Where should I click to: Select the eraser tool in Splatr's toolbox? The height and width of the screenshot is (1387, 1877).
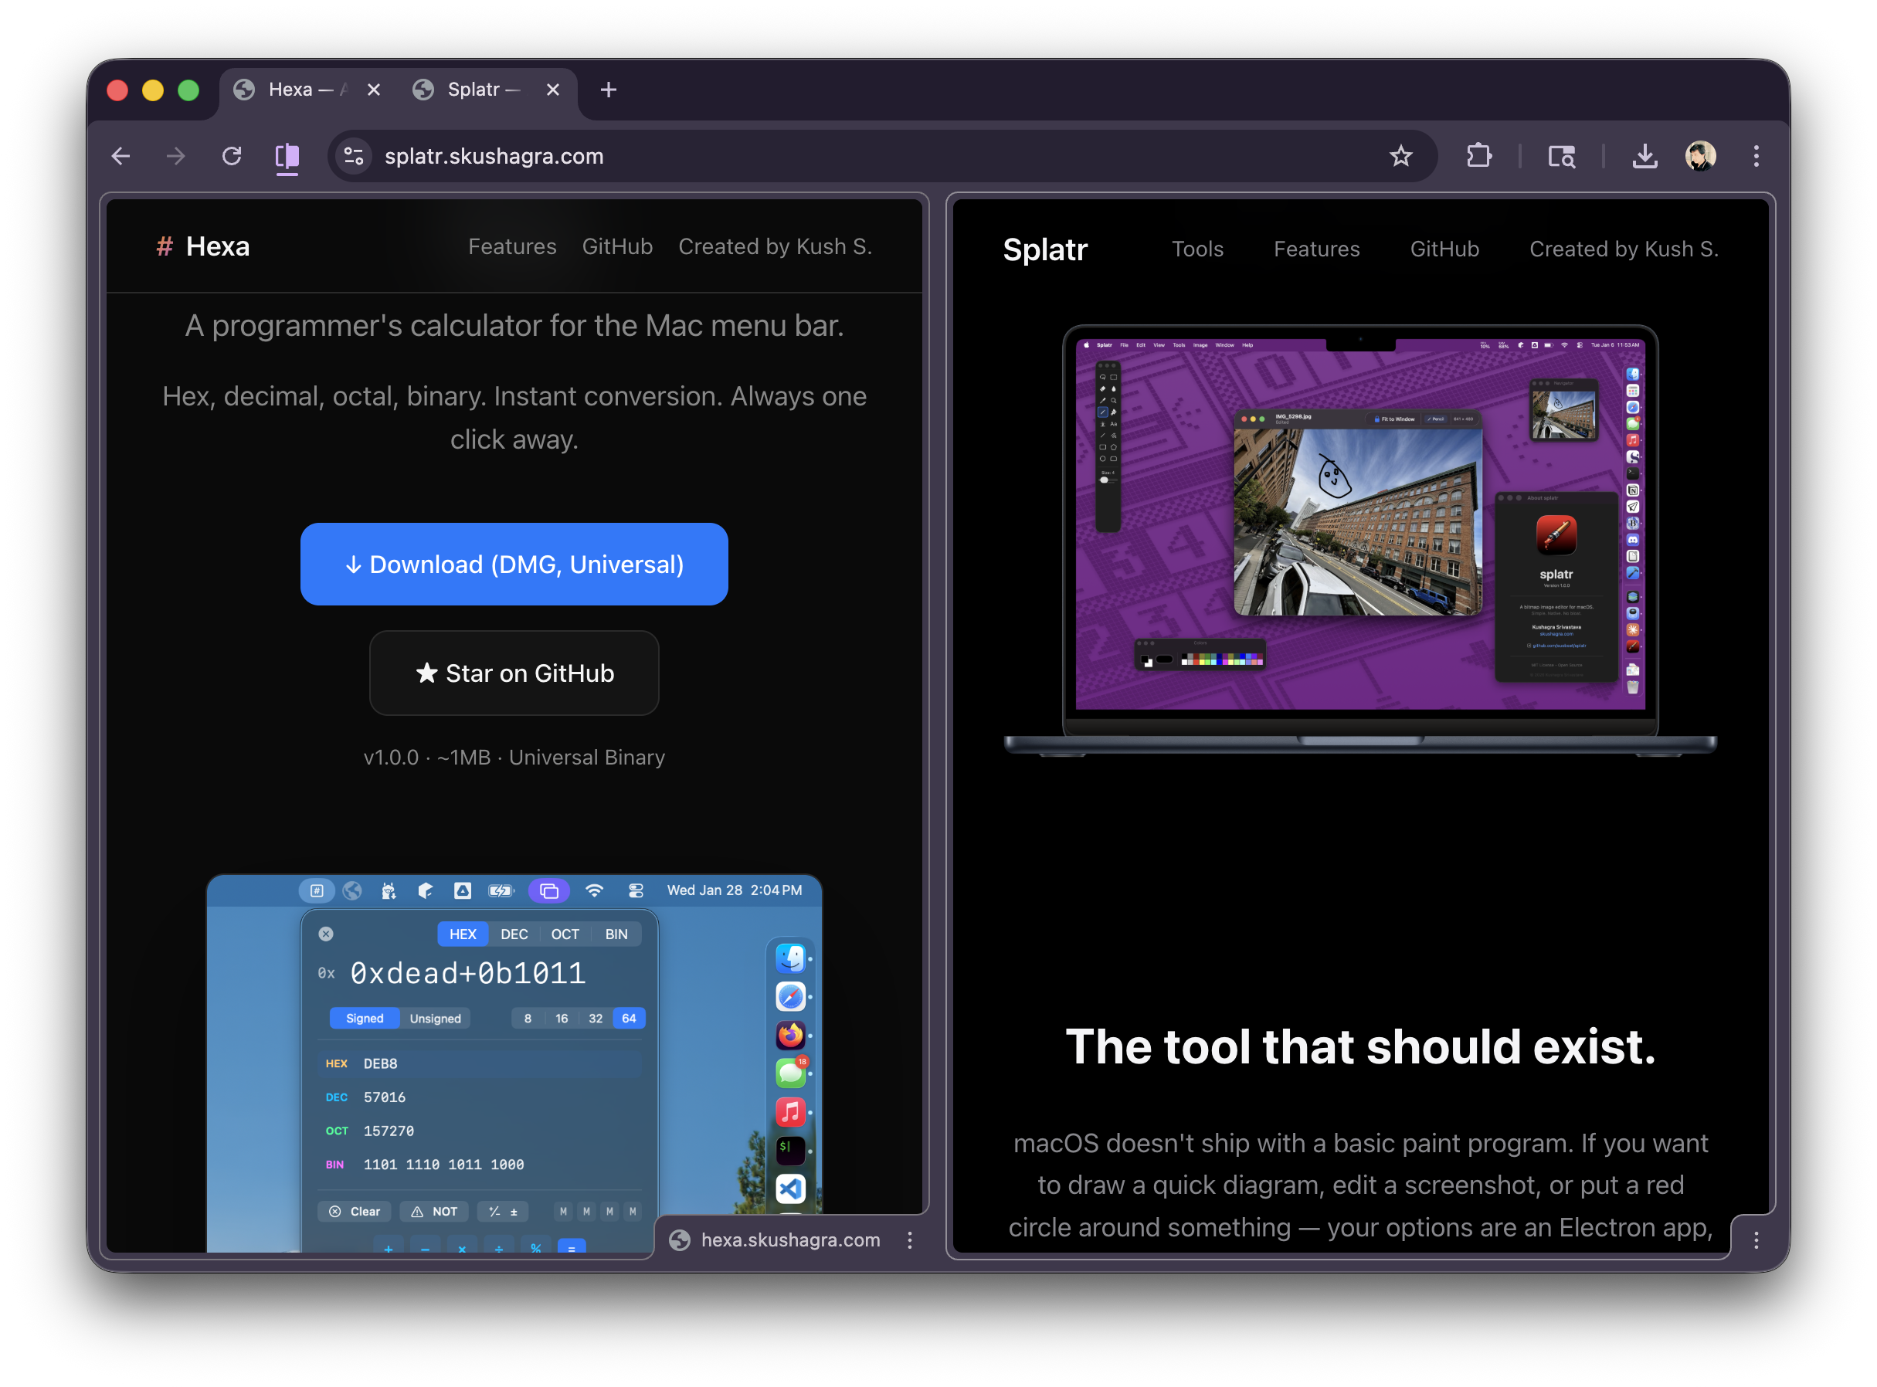(x=1104, y=388)
